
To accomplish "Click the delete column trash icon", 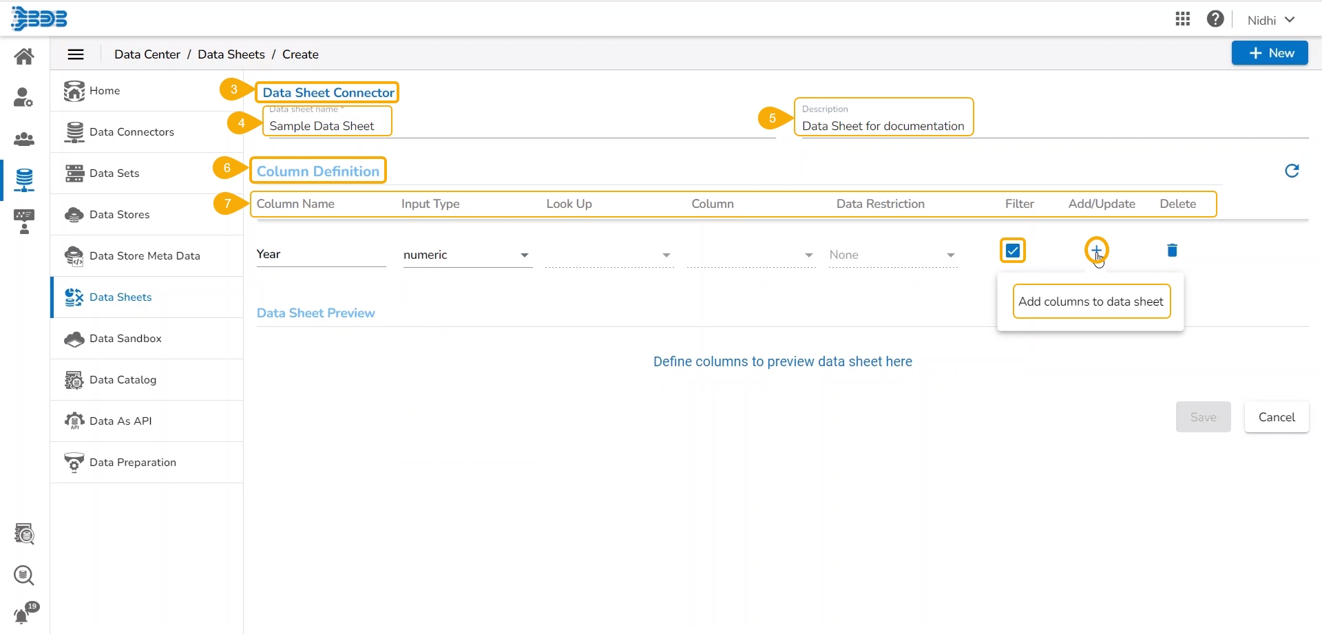I will point(1172,251).
